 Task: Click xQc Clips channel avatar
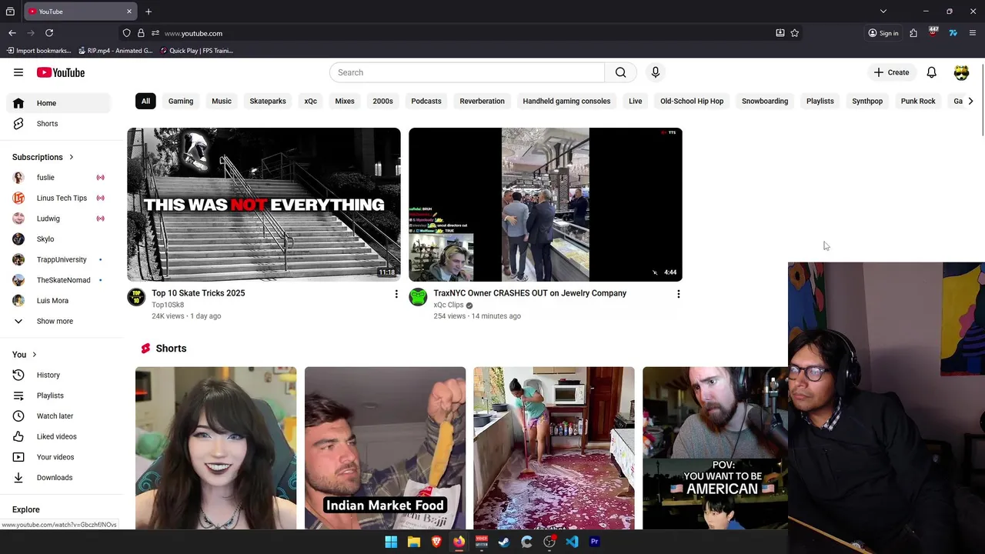[x=418, y=297]
